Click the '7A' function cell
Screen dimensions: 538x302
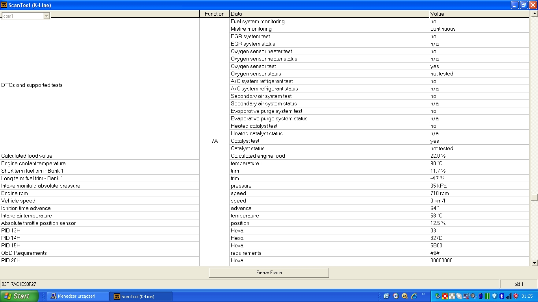[215, 141]
